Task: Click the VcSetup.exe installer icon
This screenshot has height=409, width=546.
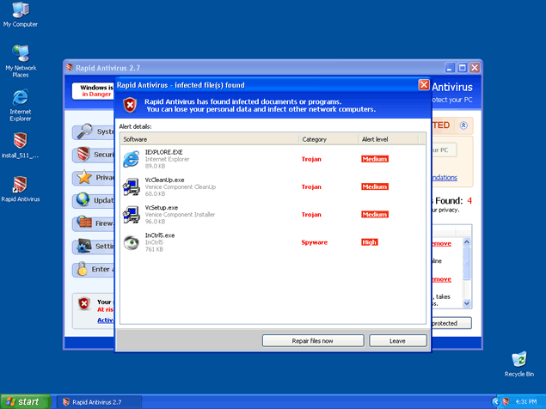Action: pyautogui.click(x=131, y=214)
